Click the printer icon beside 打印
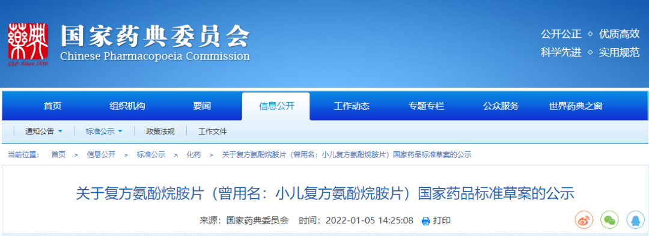The height and width of the screenshot is (236, 649). [425, 221]
